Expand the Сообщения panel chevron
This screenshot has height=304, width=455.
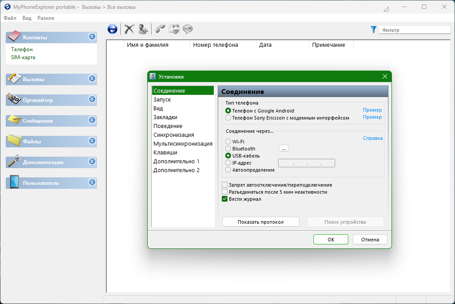pyautogui.click(x=92, y=120)
